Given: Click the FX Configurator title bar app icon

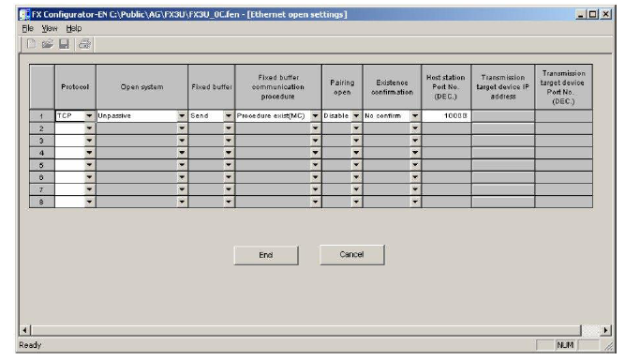Looking at the screenshot, I should tap(24, 15).
